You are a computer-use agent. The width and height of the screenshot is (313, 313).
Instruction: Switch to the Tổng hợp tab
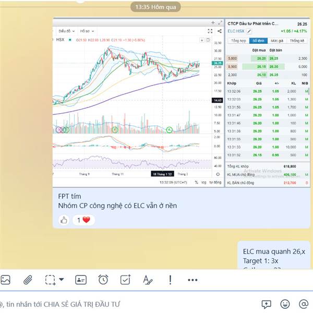pos(238,41)
